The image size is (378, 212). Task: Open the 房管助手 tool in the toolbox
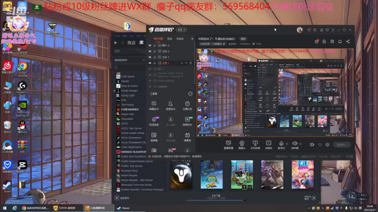(171, 106)
